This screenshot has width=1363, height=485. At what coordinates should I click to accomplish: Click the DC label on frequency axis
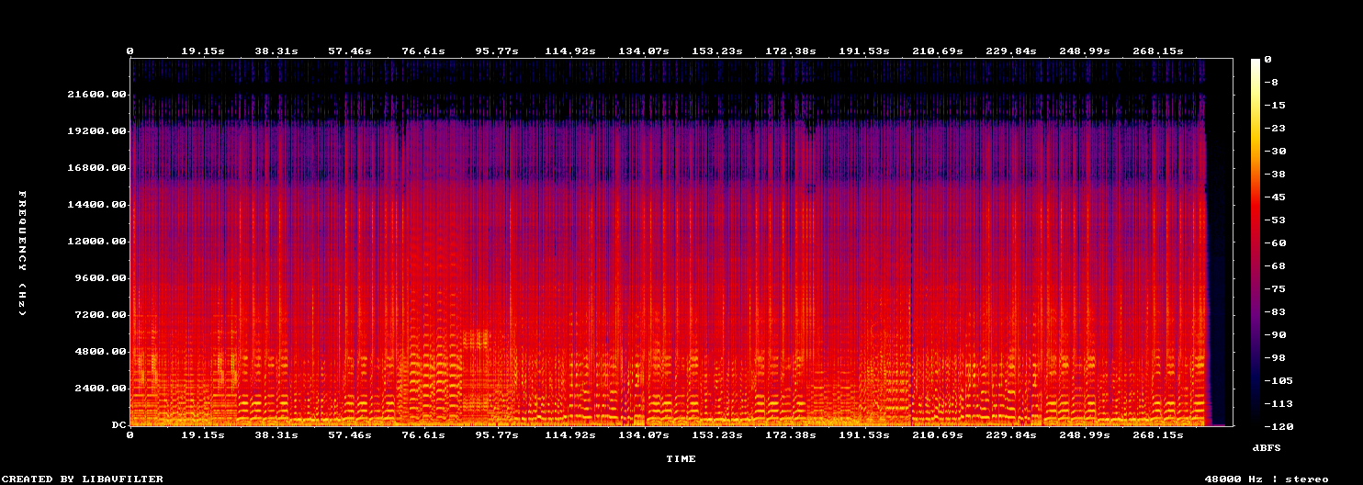[x=118, y=425]
